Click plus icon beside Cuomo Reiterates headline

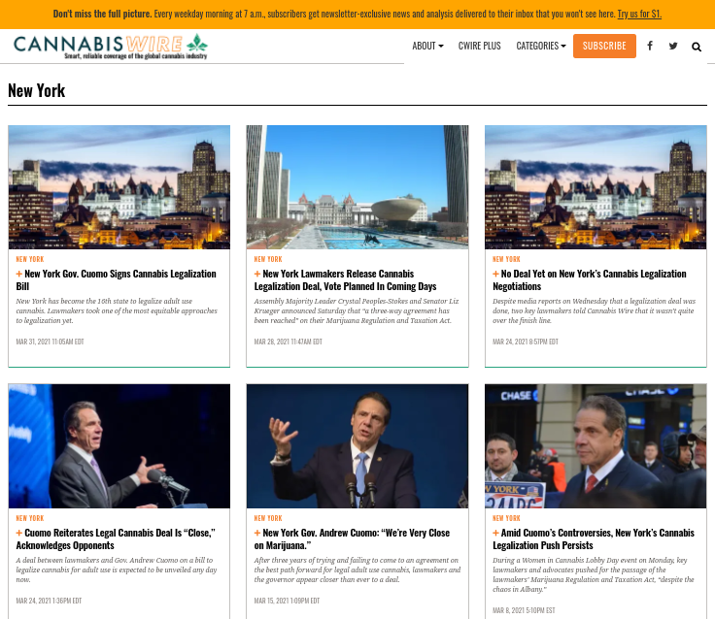pyautogui.click(x=19, y=533)
